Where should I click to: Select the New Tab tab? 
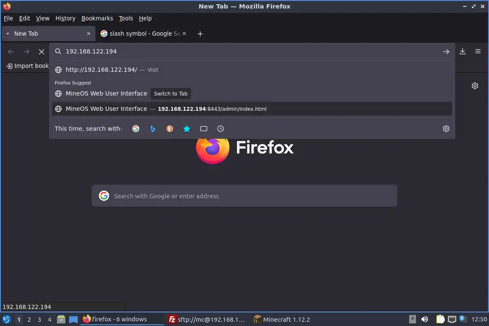48,34
